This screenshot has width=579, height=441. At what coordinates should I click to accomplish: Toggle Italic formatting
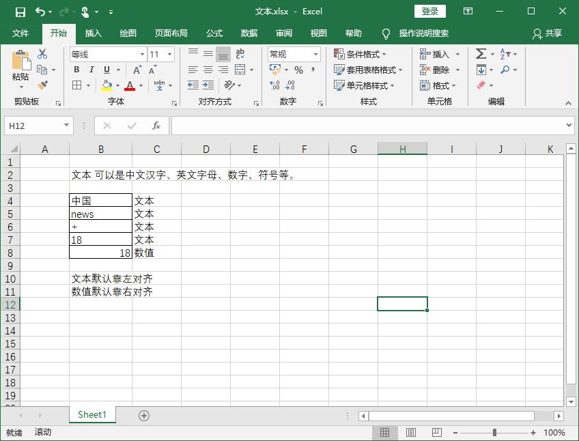click(91, 70)
